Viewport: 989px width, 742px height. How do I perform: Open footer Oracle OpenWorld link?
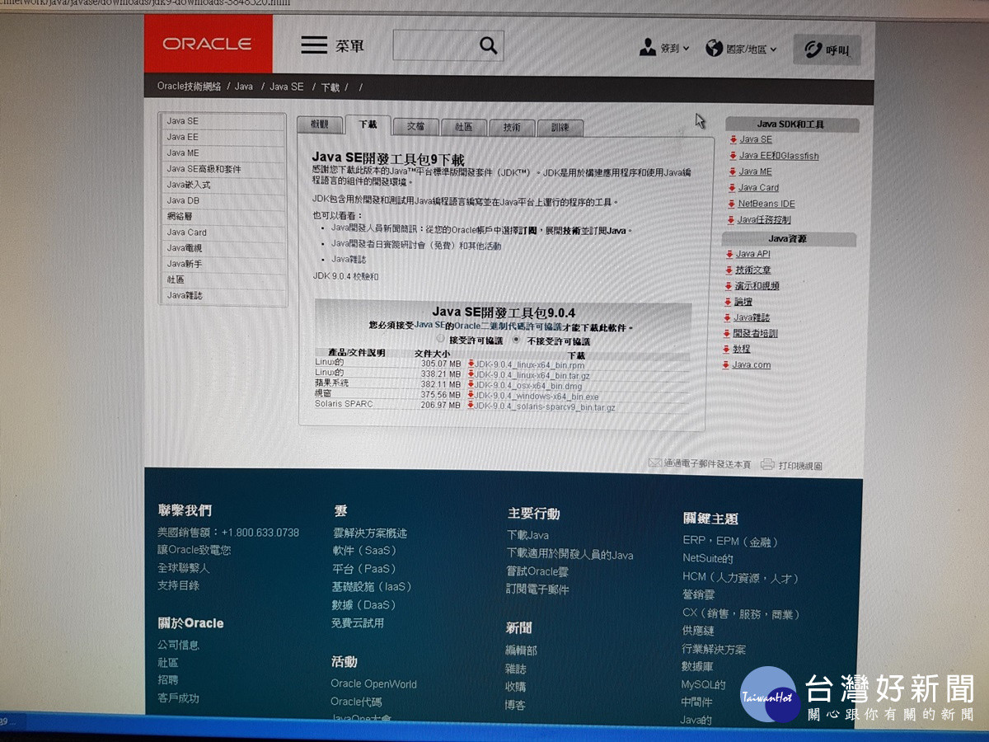[x=373, y=683]
